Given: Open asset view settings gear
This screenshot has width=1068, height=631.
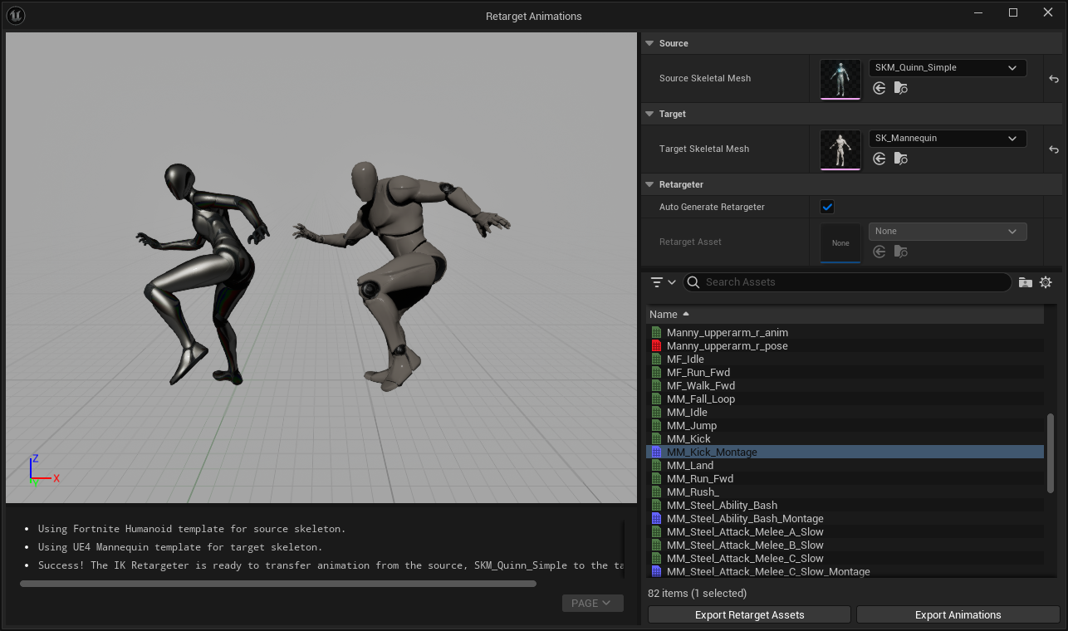Looking at the screenshot, I should [1046, 282].
